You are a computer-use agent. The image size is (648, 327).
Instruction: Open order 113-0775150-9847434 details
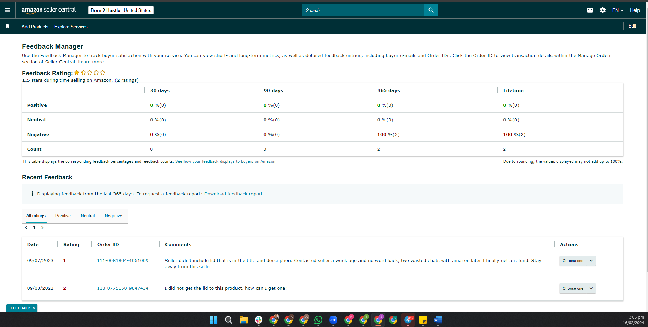click(x=123, y=288)
